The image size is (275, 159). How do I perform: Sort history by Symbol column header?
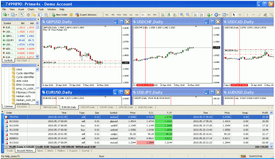(109, 113)
